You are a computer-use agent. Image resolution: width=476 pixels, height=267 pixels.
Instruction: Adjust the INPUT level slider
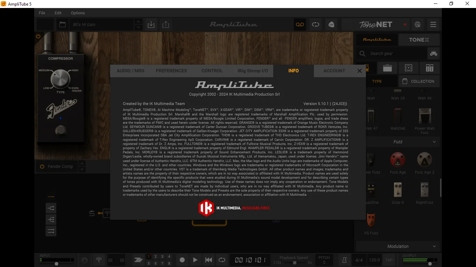(57, 264)
